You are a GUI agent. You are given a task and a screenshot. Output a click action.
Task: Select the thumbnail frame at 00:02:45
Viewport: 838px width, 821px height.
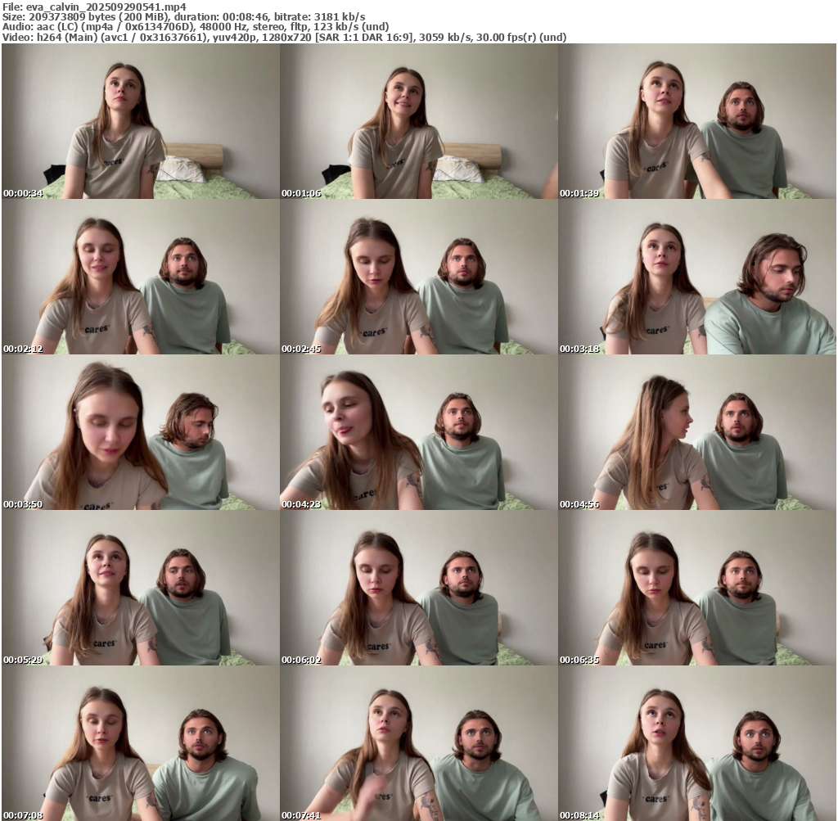[x=419, y=277]
